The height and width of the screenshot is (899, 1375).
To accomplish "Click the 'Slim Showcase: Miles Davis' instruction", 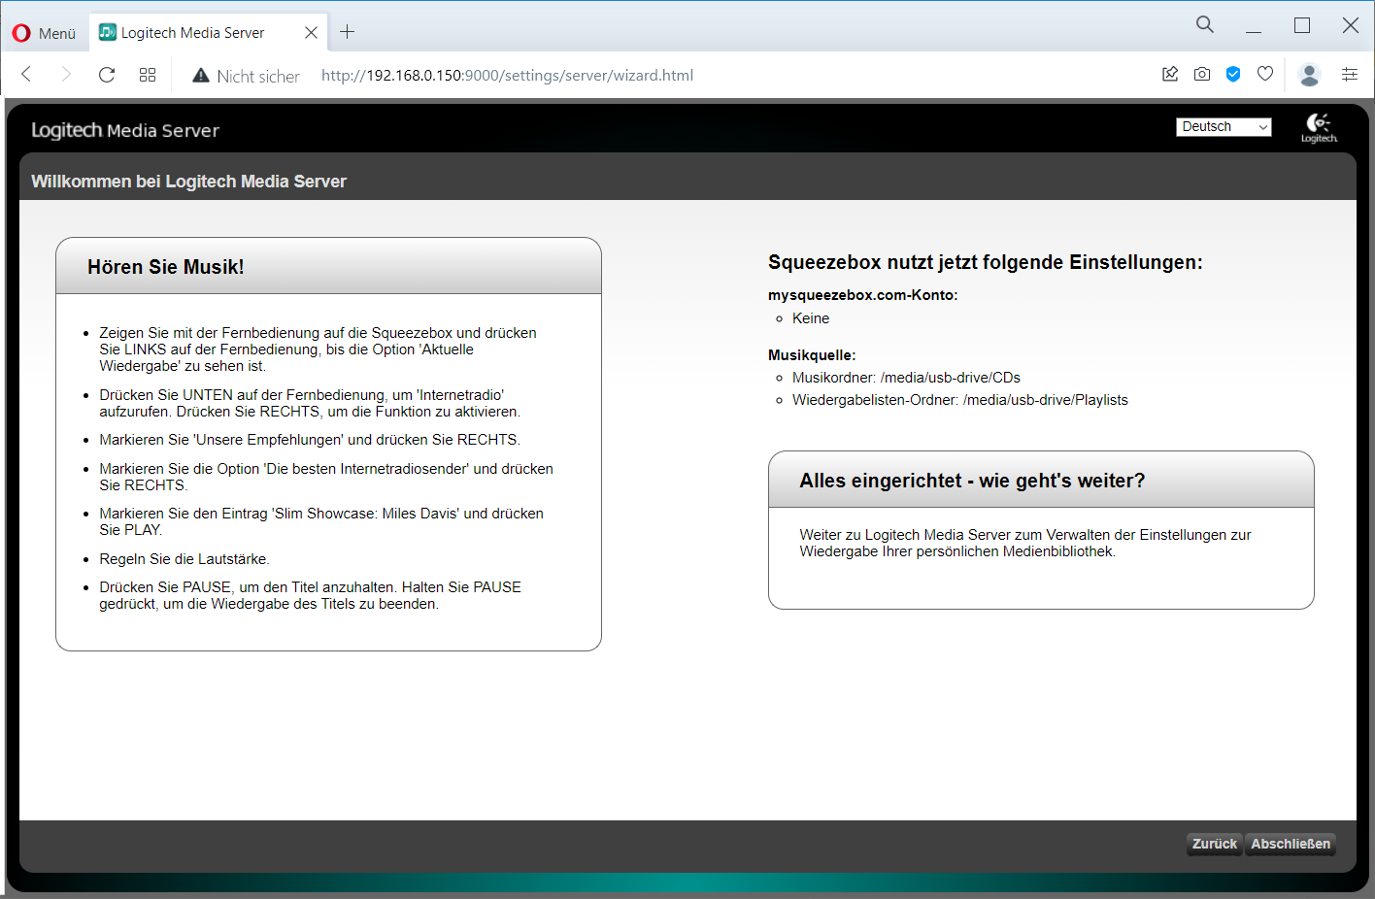I will pyautogui.click(x=321, y=521).
